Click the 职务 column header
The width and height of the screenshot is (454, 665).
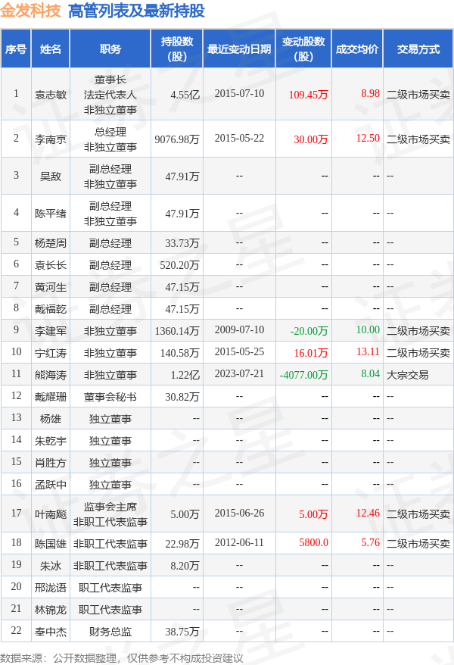[110, 49]
